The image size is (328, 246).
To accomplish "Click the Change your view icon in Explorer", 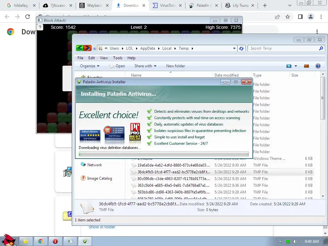I will (x=289, y=66).
